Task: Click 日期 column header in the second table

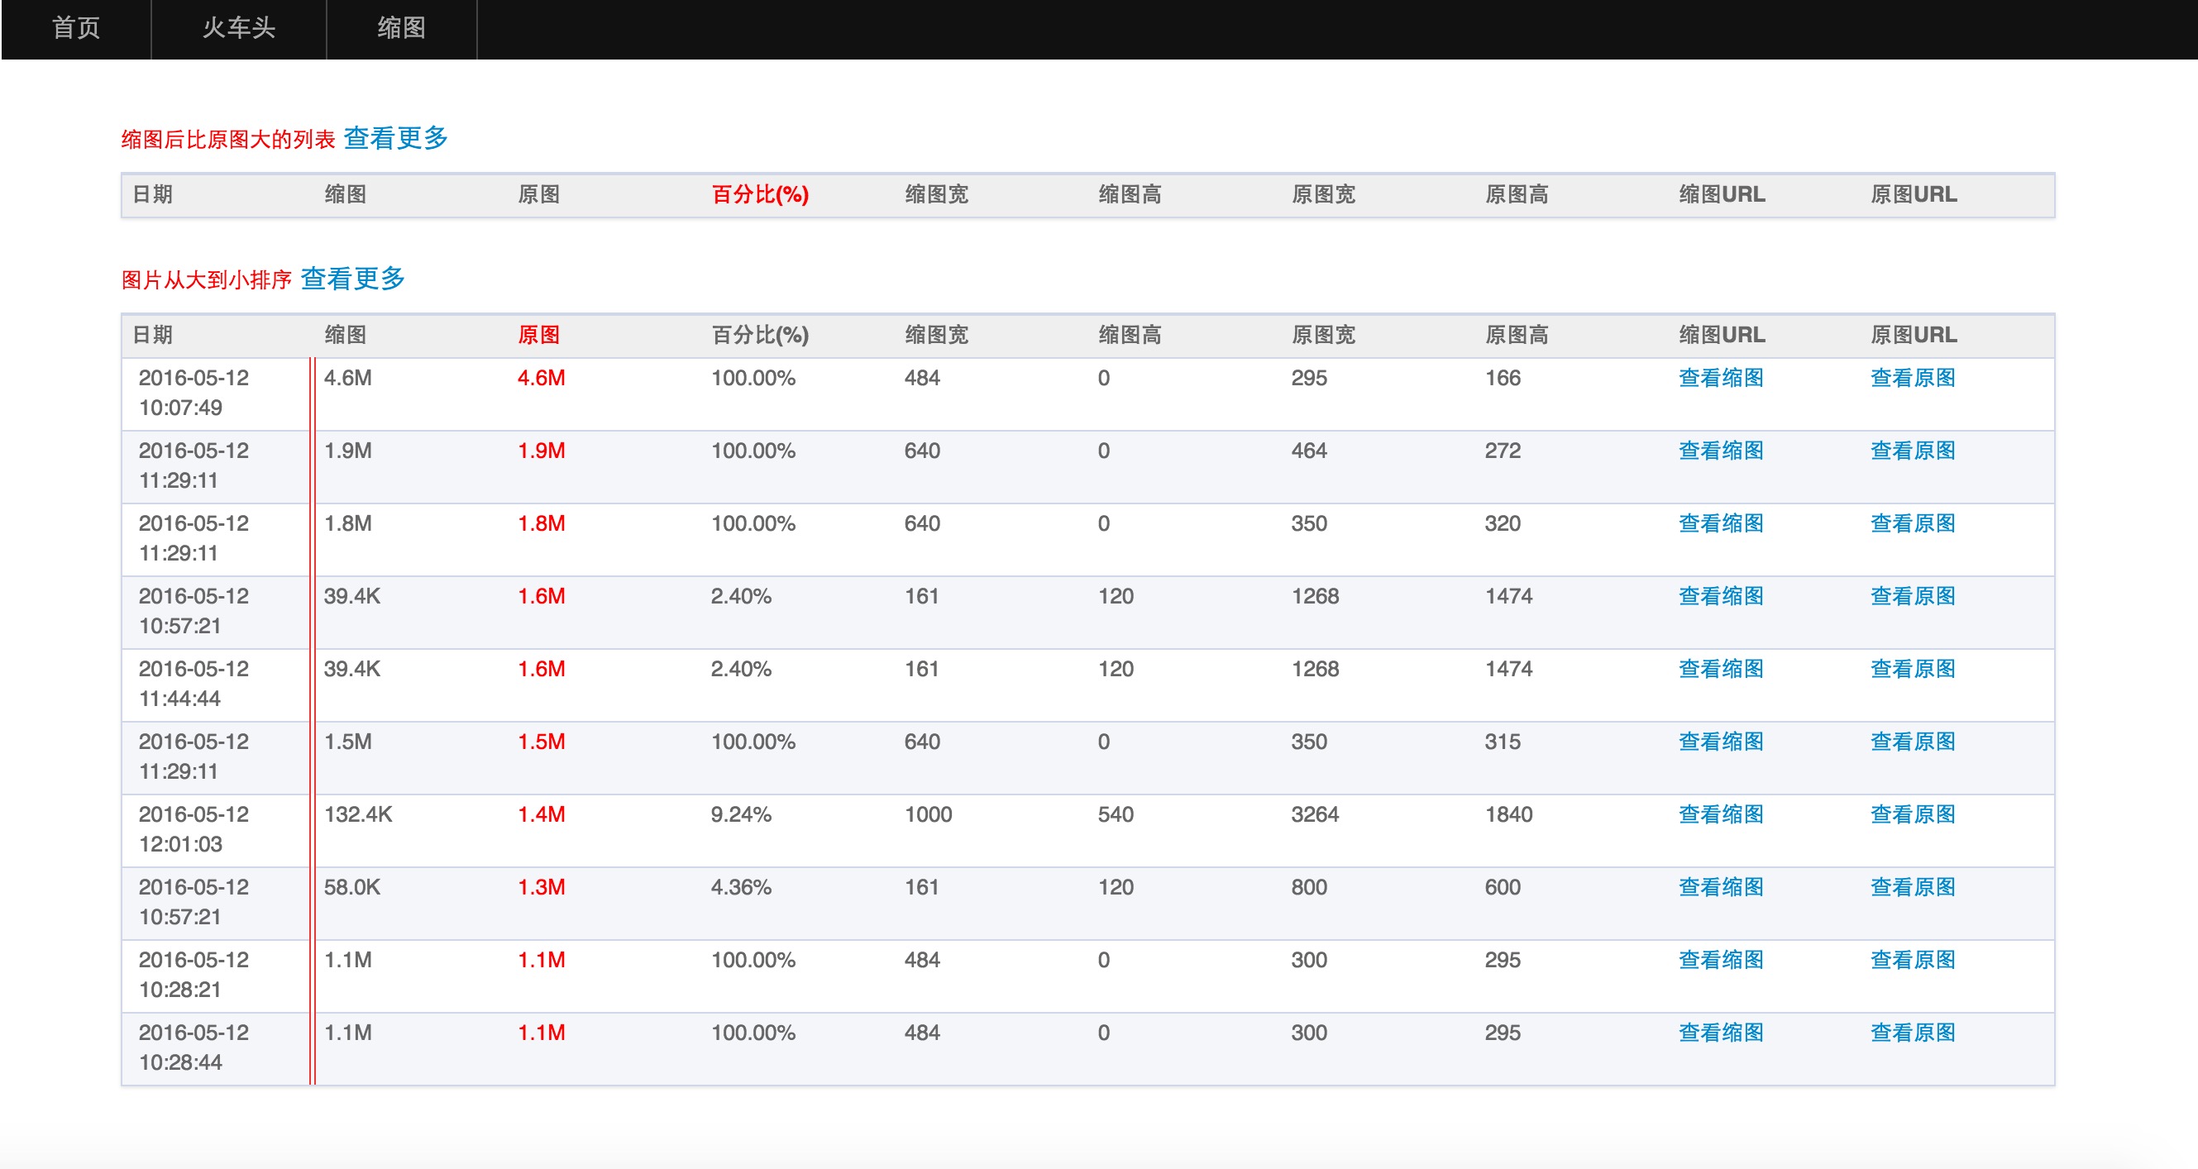Action: tap(153, 335)
